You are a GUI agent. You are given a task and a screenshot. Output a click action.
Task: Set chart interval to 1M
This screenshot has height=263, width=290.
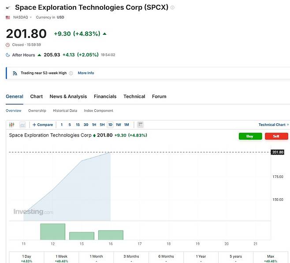(x=126, y=125)
